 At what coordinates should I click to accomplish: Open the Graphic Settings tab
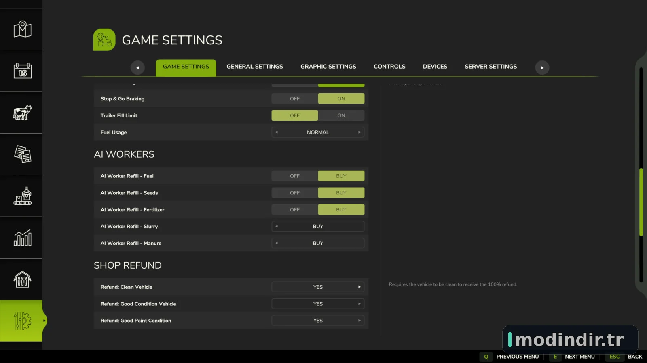pyautogui.click(x=328, y=67)
